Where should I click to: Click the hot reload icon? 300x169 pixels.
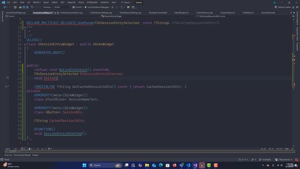coord(122,8)
